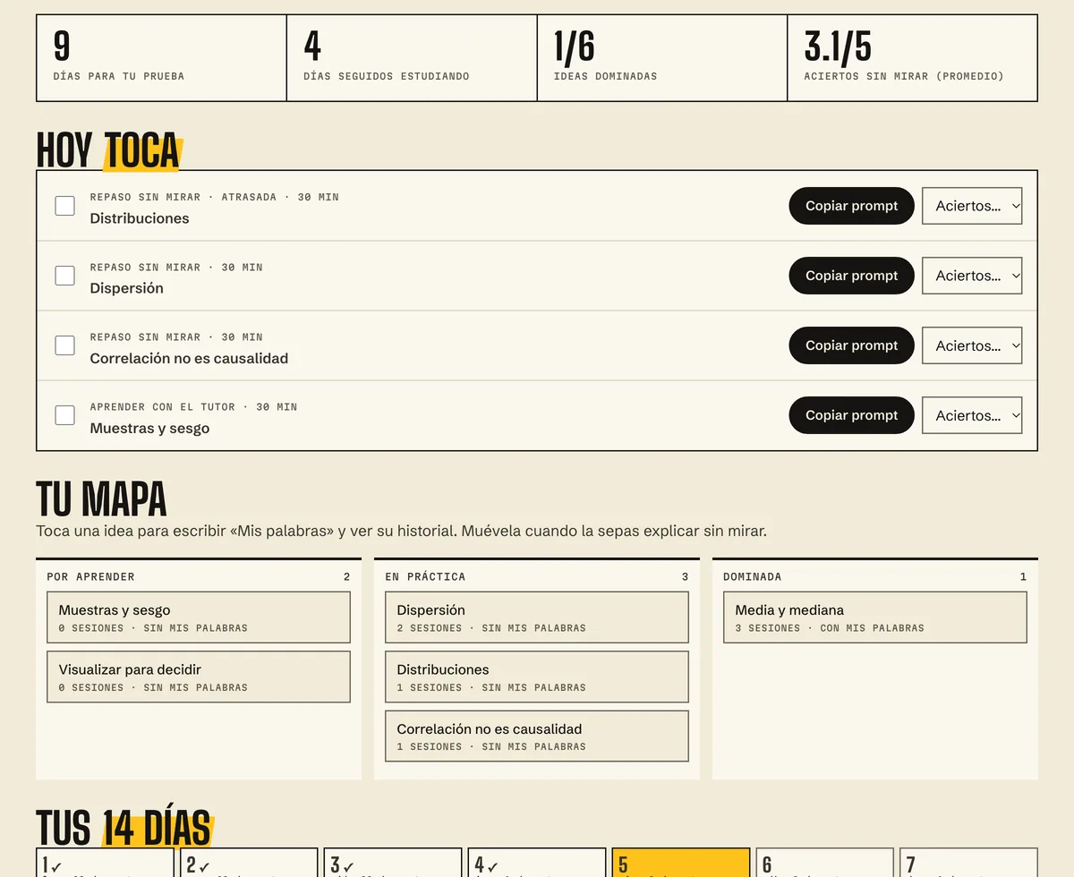This screenshot has width=1074, height=877.
Task: Check the Dispersión task checkbox
Action: [x=64, y=276]
